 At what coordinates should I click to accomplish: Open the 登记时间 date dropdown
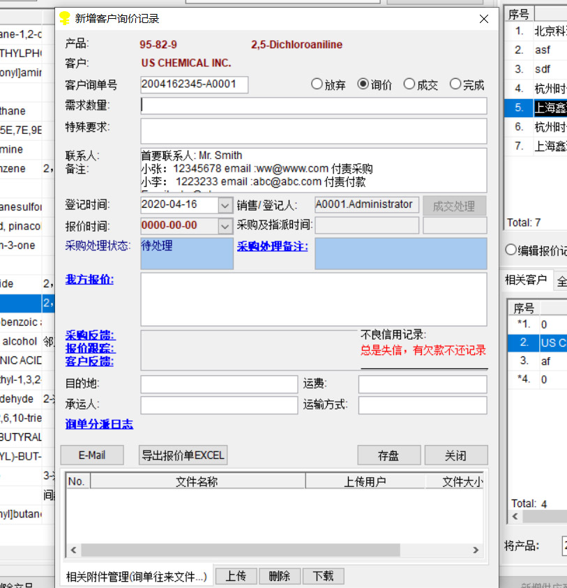225,206
